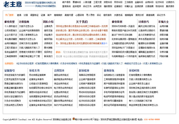Open 查询系统 in the top navigation
The width and height of the screenshot is (179, 124).
coord(66,7)
